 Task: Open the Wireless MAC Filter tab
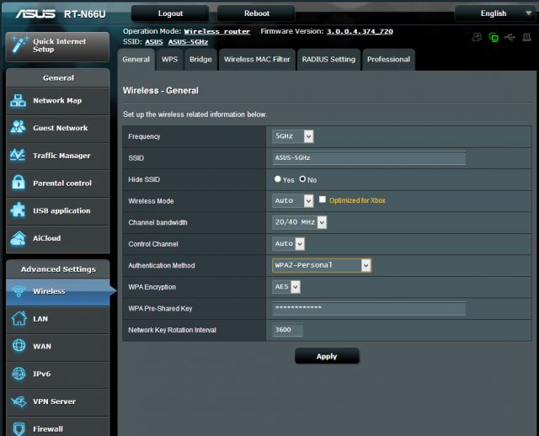257,60
